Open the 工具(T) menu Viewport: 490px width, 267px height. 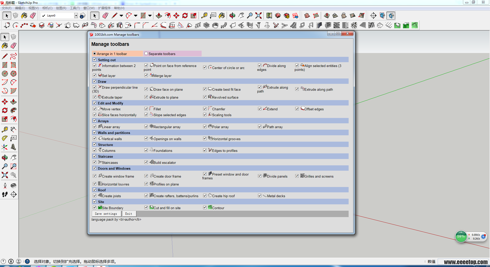(x=75, y=8)
